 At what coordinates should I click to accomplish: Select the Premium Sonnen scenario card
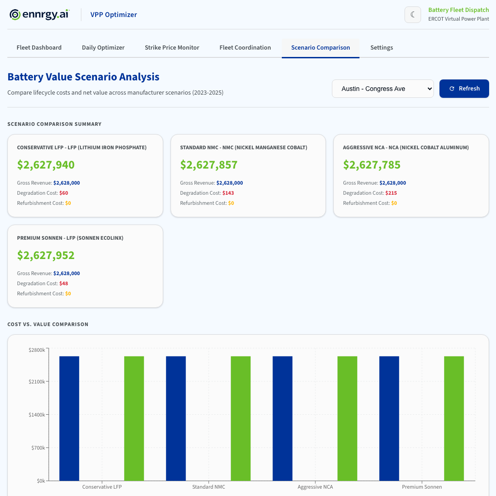85,265
